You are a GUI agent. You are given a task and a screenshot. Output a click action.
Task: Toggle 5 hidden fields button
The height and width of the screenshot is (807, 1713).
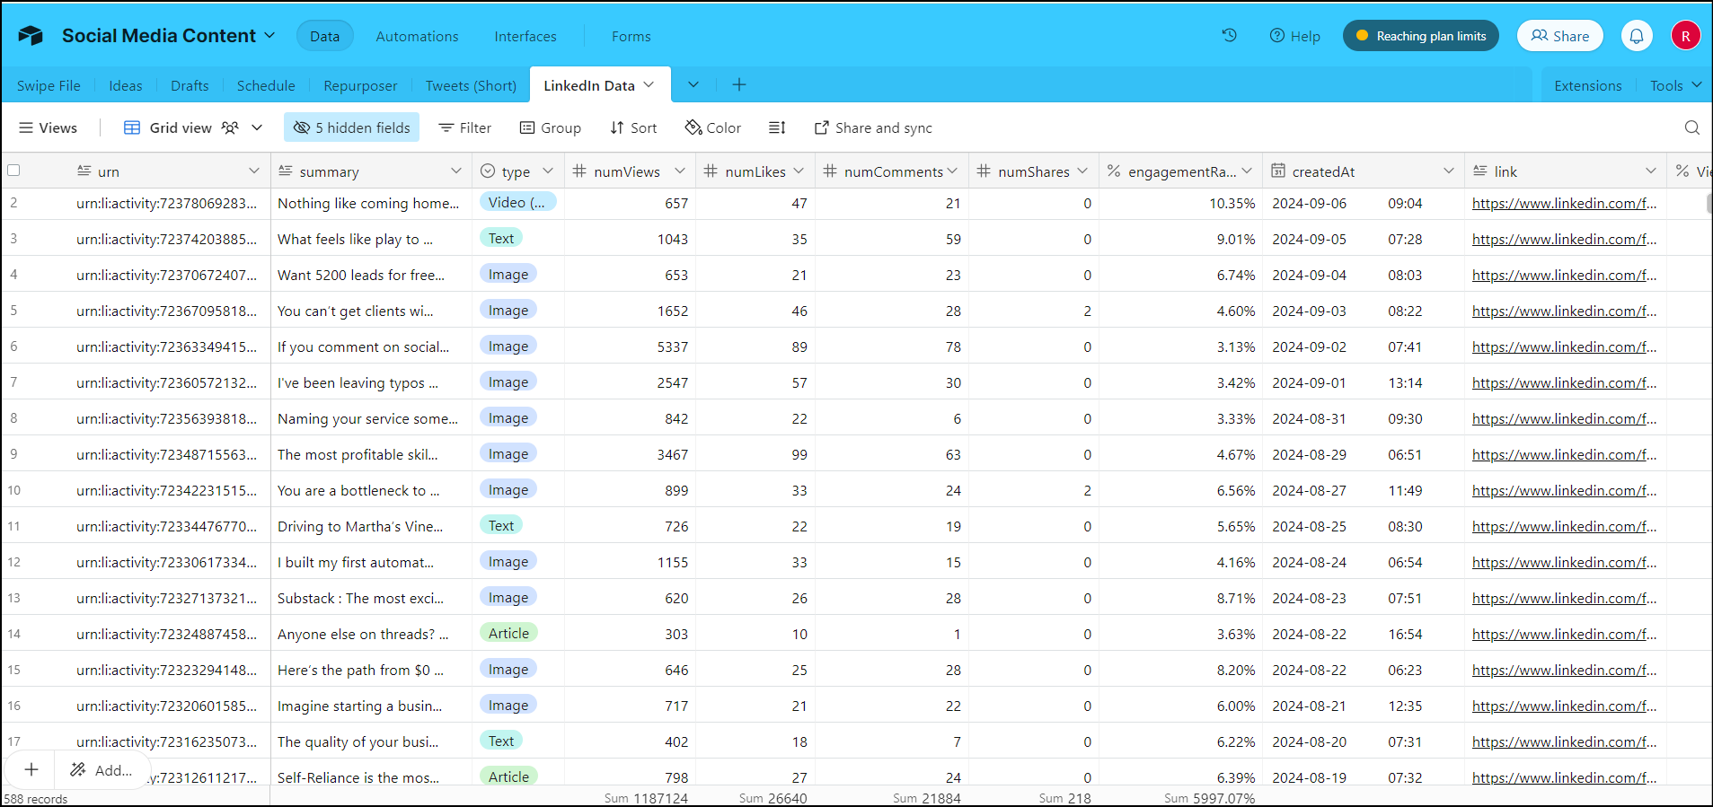point(351,127)
